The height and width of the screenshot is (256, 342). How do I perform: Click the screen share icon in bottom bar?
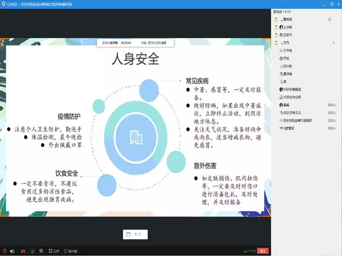pos(32,251)
